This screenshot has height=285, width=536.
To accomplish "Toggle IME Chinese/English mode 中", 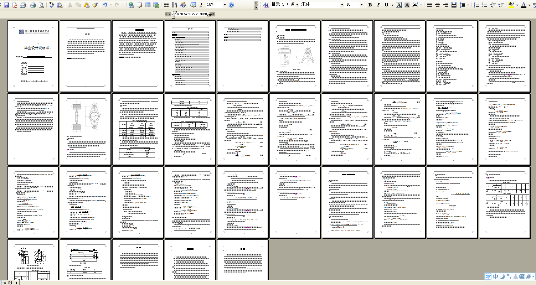I will coord(495,276).
